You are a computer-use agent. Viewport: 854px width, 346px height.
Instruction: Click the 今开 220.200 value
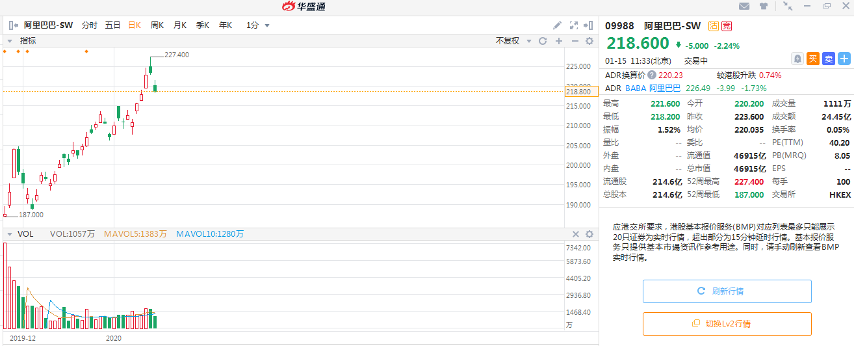[750, 103]
